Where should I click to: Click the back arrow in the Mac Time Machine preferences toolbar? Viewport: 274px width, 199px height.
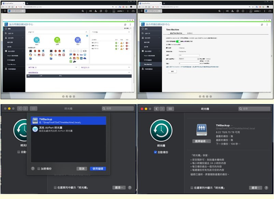tap(157, 109)
